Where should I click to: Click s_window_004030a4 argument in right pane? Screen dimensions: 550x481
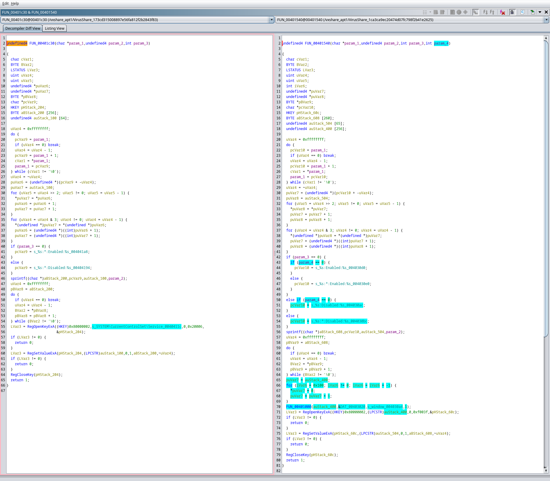point(385,407)
